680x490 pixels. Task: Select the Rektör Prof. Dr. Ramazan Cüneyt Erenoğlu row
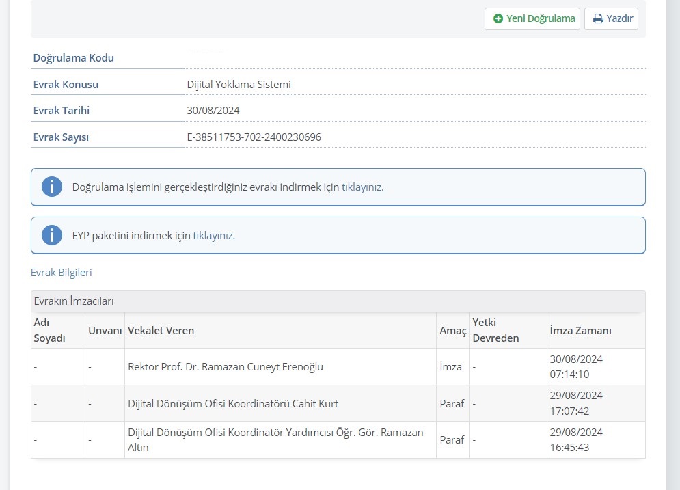pyautogui.click(x=226, y=367)
